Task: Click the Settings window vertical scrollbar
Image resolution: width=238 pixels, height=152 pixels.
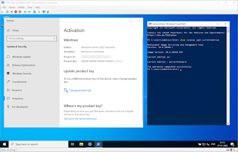Action: coord(142,79)
